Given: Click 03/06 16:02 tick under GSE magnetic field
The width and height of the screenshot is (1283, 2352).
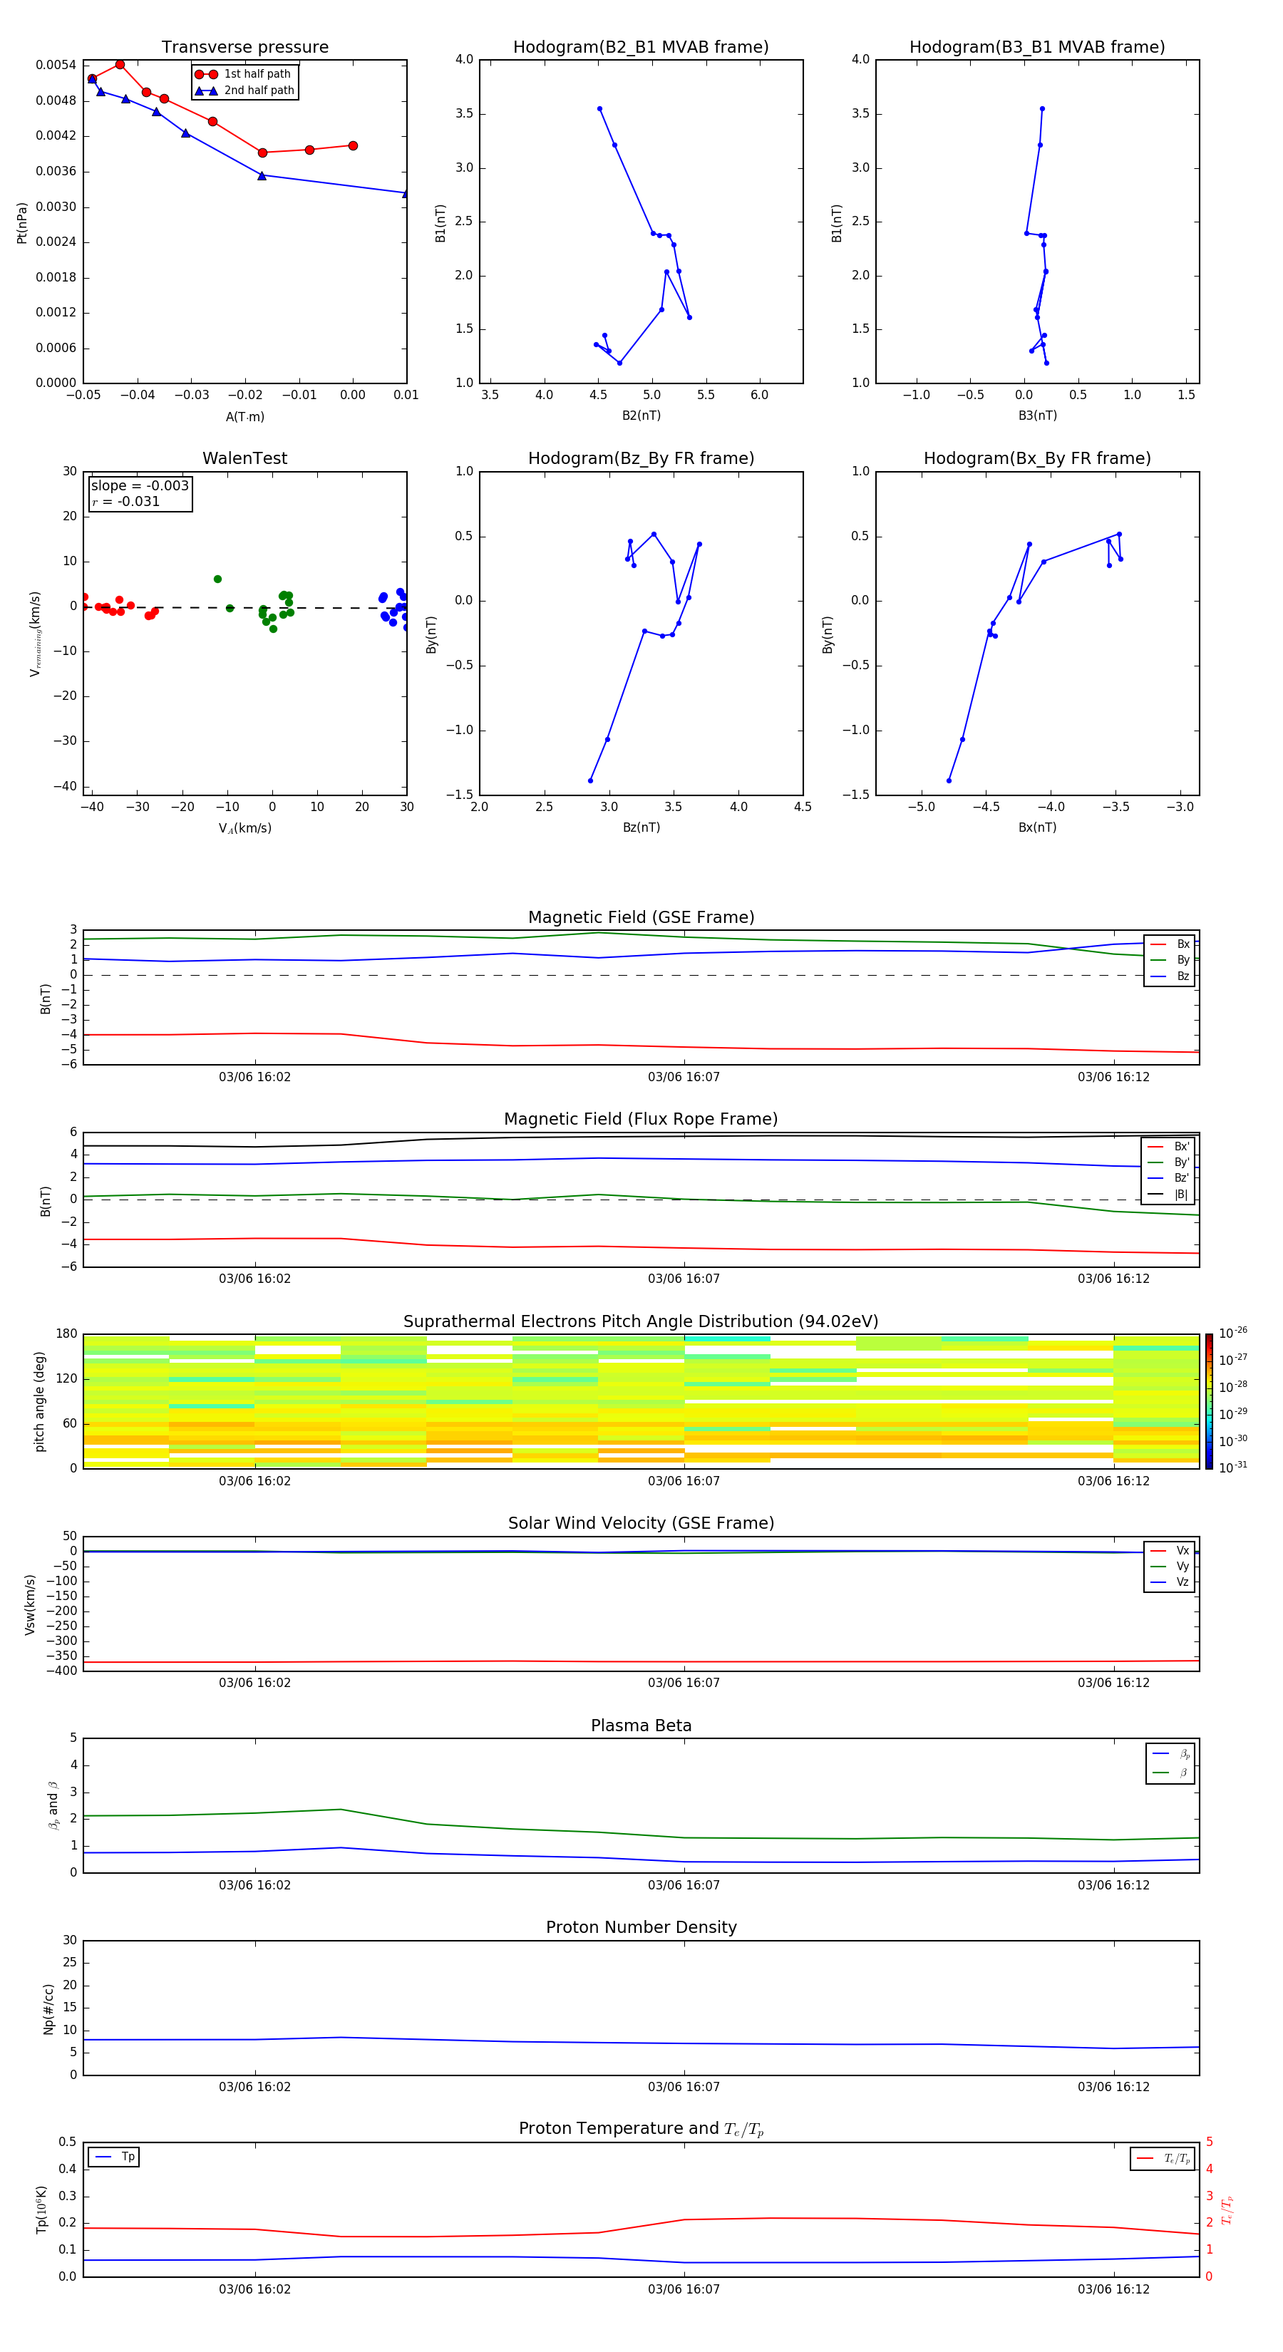Looking at the screenshot, I should click(x=254, y=1076).
